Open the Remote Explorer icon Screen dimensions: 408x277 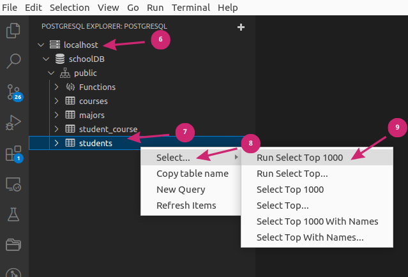point(13,184)
